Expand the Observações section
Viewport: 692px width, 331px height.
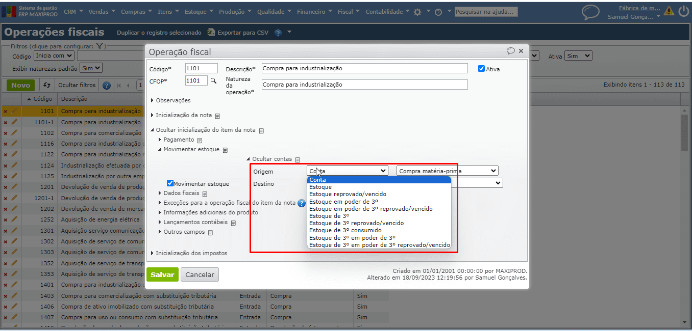(x=170, y=100)
